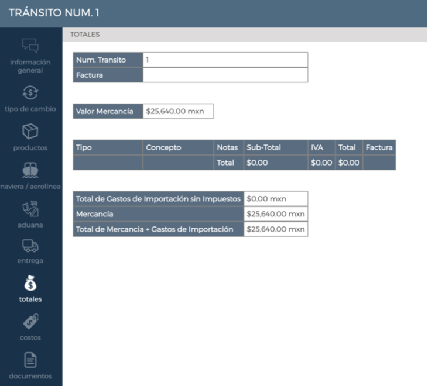Viewport: 428px width, 386px height.
Task: Click the empty Factura input field
Action: (x=225, y=75)
